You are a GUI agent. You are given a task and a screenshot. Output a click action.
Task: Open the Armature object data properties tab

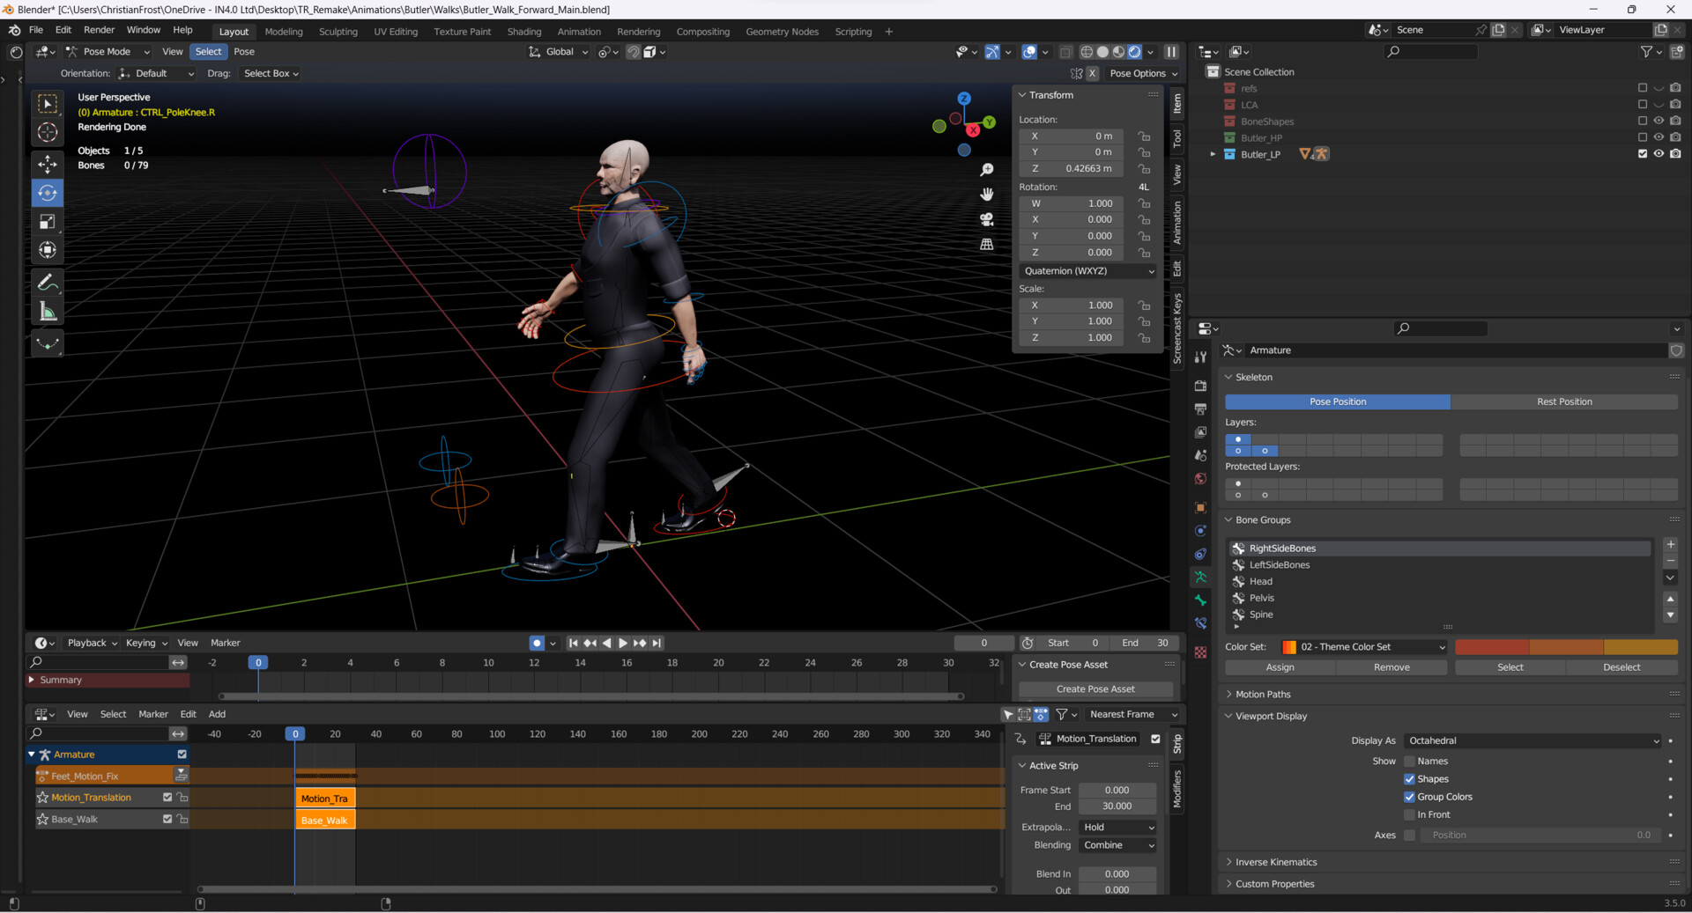pos(1200,577)
